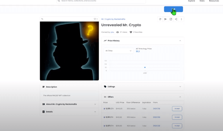
Task: Open the three-dot more options menu
Action: coord(181,19)
